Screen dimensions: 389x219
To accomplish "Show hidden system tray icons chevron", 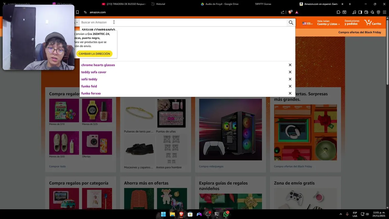I will [x=341, y=214].
